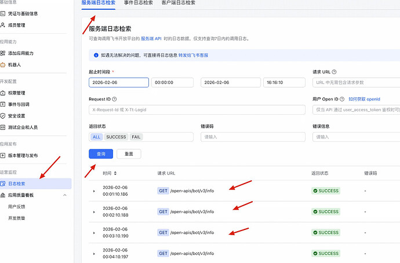
Task: Select the ALL status filter
Action: [96, 137]
